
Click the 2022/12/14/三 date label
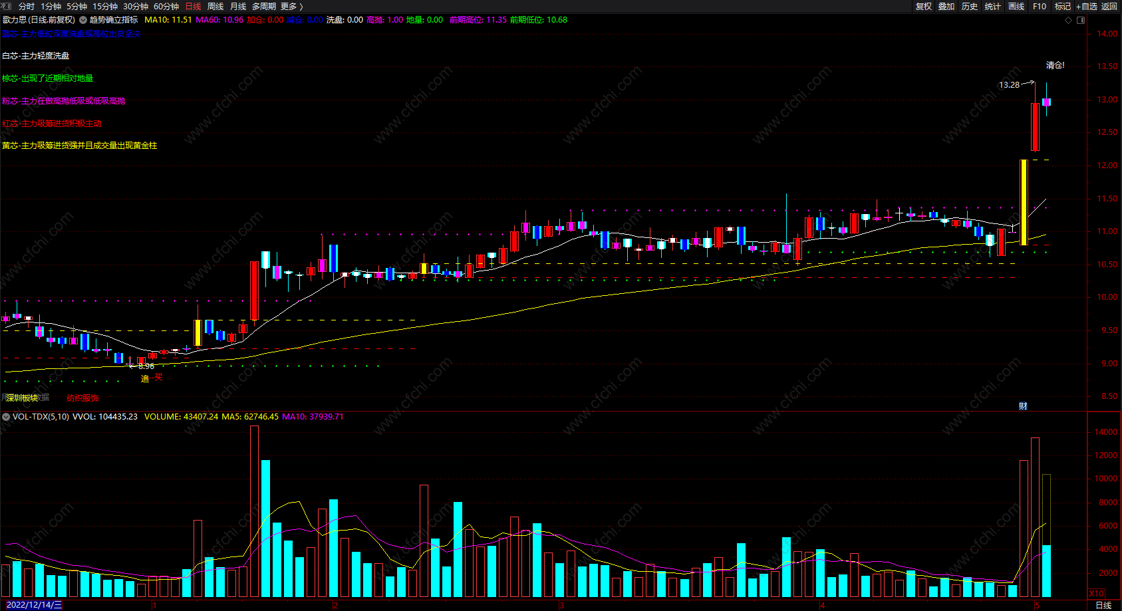click(34, 605)
